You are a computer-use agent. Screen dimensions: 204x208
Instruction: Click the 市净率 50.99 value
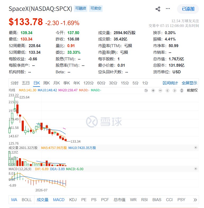(173, 46)
